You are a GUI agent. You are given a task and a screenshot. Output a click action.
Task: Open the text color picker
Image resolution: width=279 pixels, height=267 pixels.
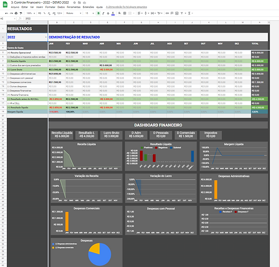tap(113, 13)
